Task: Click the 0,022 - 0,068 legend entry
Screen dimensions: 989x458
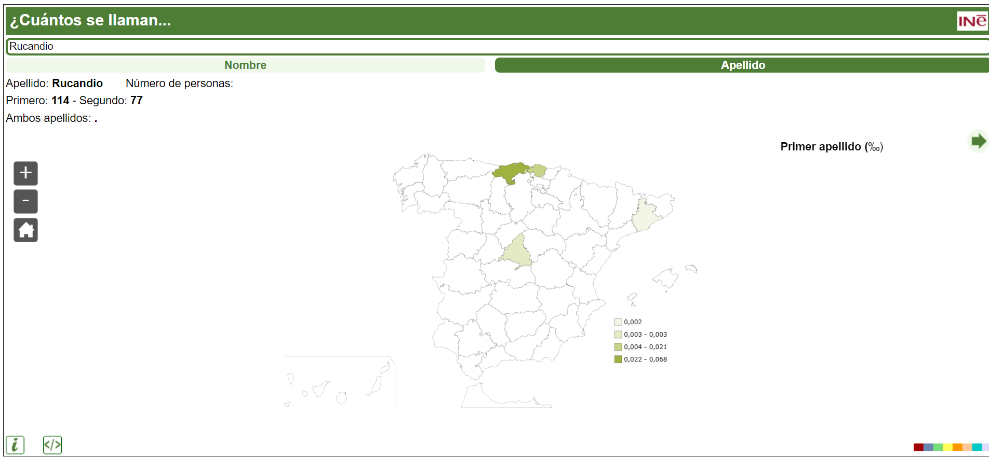Action: (640, 359)
